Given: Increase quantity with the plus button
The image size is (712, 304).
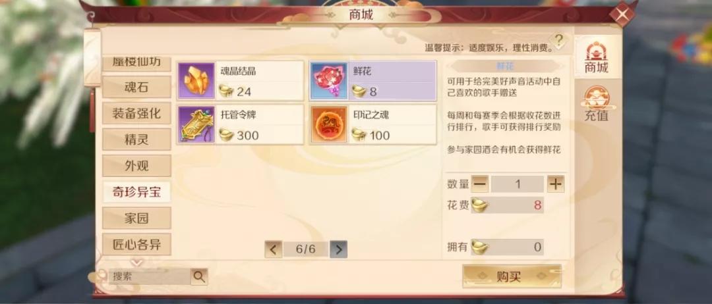Looking at the screenshot, I should pos(556,184).
